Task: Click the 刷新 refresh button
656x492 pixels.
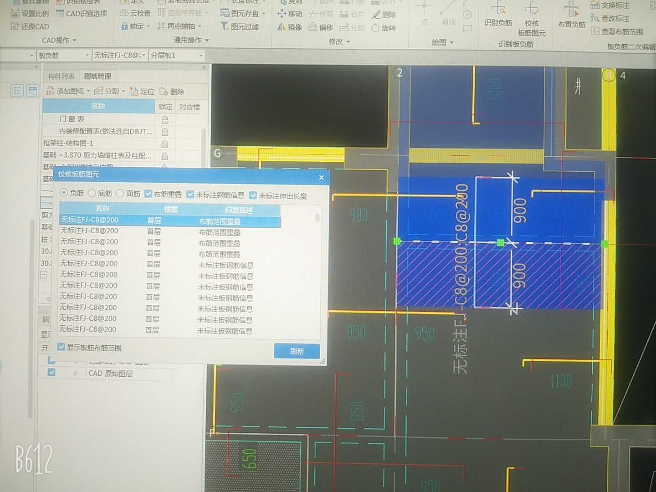Action: click(297, 351)
